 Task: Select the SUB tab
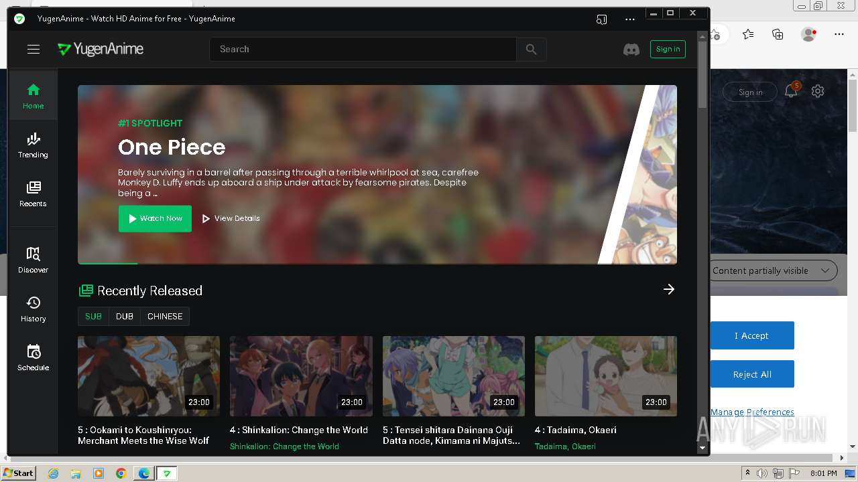pyautogui.click(x=93, y=317)
